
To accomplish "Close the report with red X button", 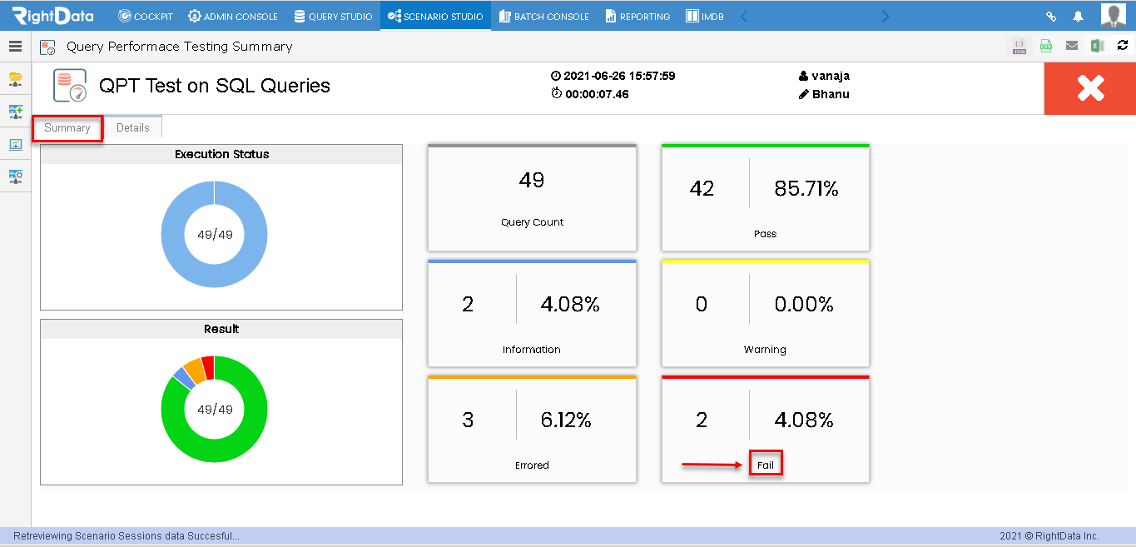I will pos(1090,88).
